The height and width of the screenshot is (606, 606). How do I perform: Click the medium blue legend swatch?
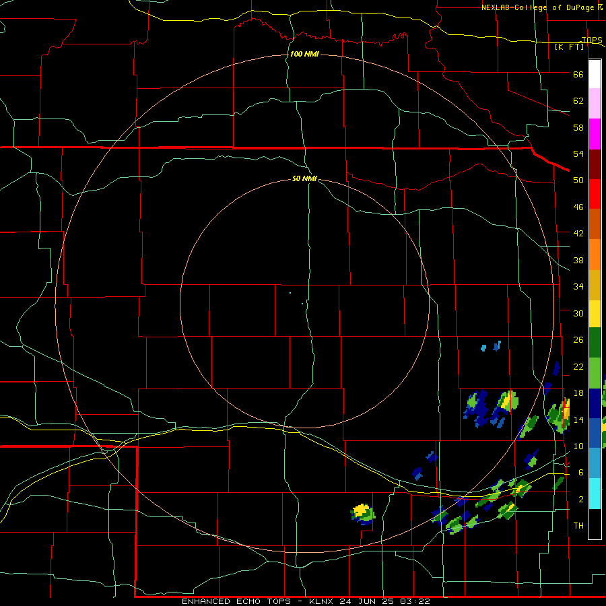[x=595, y=433]
